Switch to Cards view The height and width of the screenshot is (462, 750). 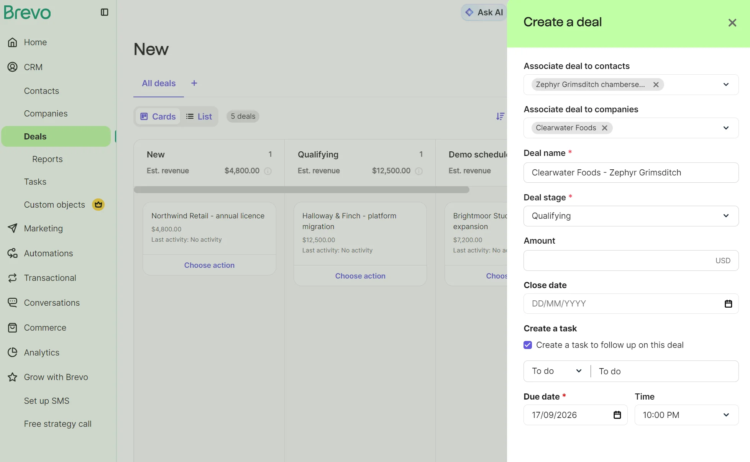pyautogui.click(x=158, y=116)
